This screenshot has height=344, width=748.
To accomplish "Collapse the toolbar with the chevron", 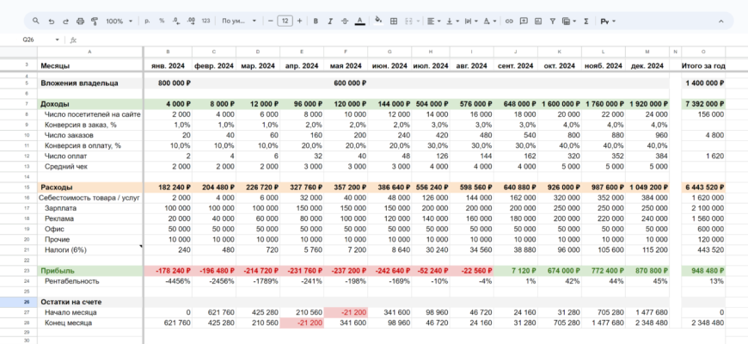I will click(x=720, y=21).
